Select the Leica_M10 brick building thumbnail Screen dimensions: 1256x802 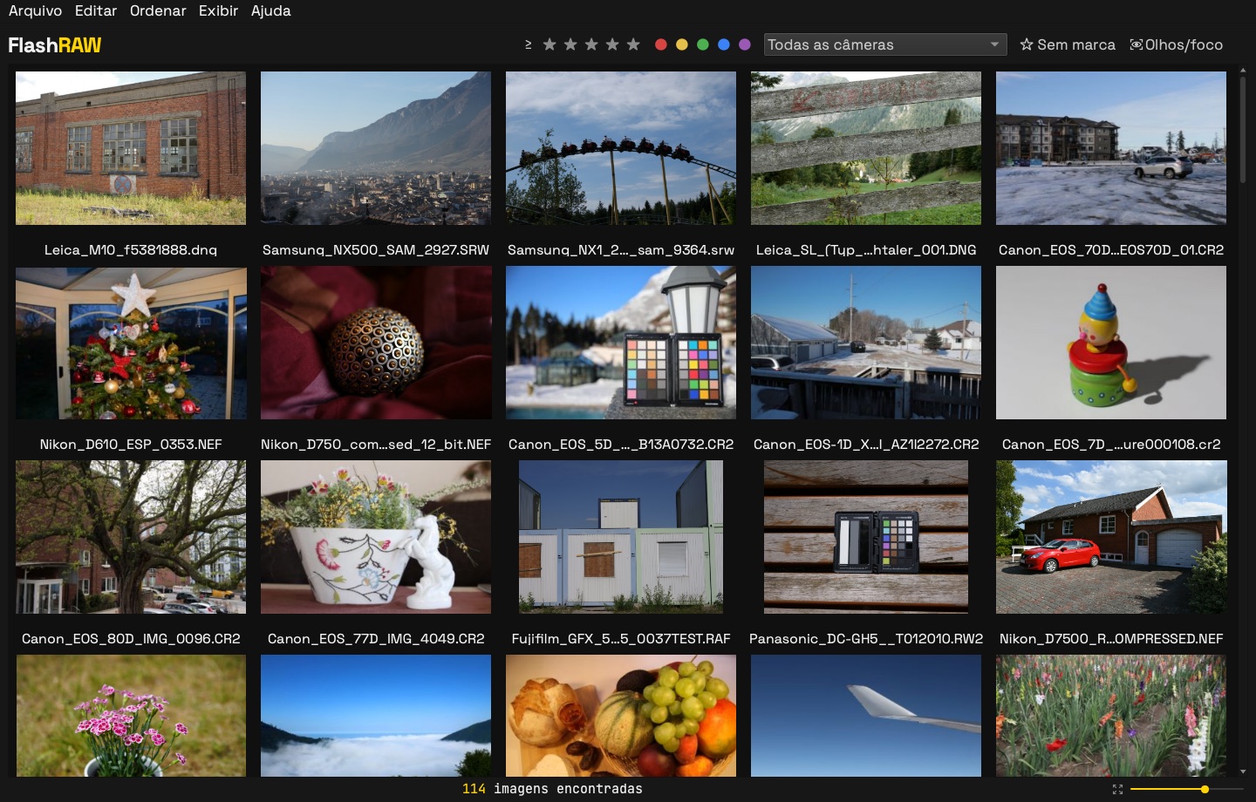coord(131,148)
